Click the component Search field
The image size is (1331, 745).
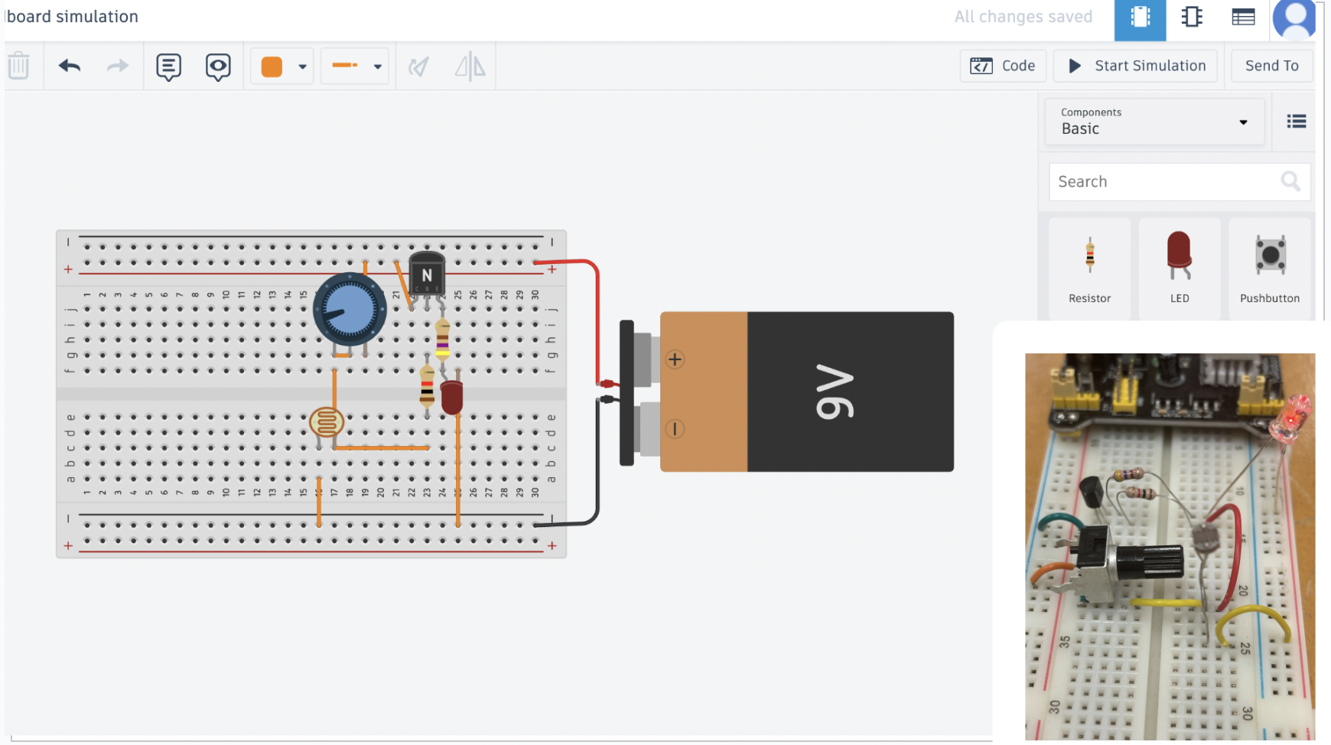tap(1163, 181)
